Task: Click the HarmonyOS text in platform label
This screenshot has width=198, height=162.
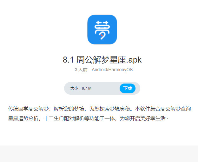Action: click(x=121, y=70)
